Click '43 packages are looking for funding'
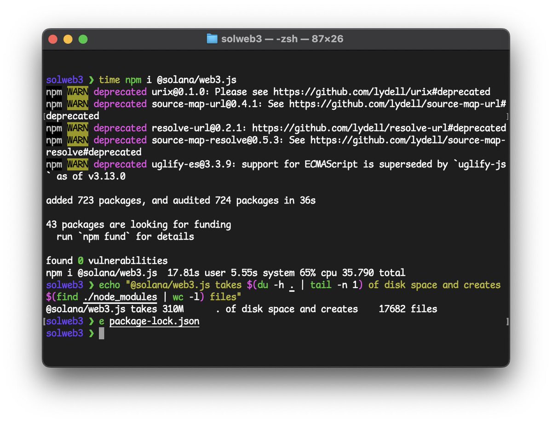This screenshot has width=552, height=423. (x=138, y=225)
